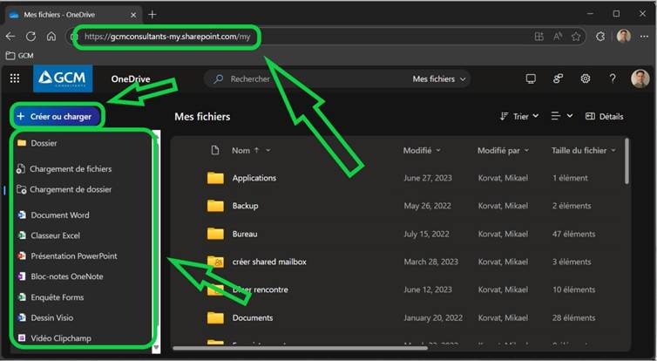Open the Détails pane
Image resolution: width=657 pixels, height=361 pixels.
(x=604, y=117)
